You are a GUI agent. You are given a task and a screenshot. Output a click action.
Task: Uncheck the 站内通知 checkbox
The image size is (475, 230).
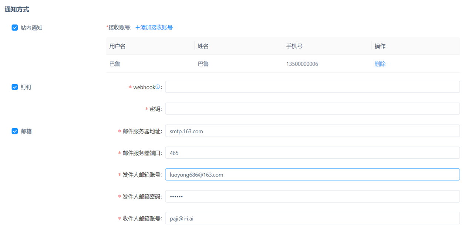(15, 28)
